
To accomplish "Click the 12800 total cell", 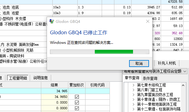I will [x=172, y=39].
